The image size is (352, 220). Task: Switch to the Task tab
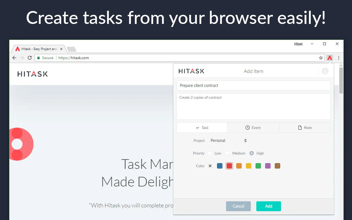(x=202, y=128)
